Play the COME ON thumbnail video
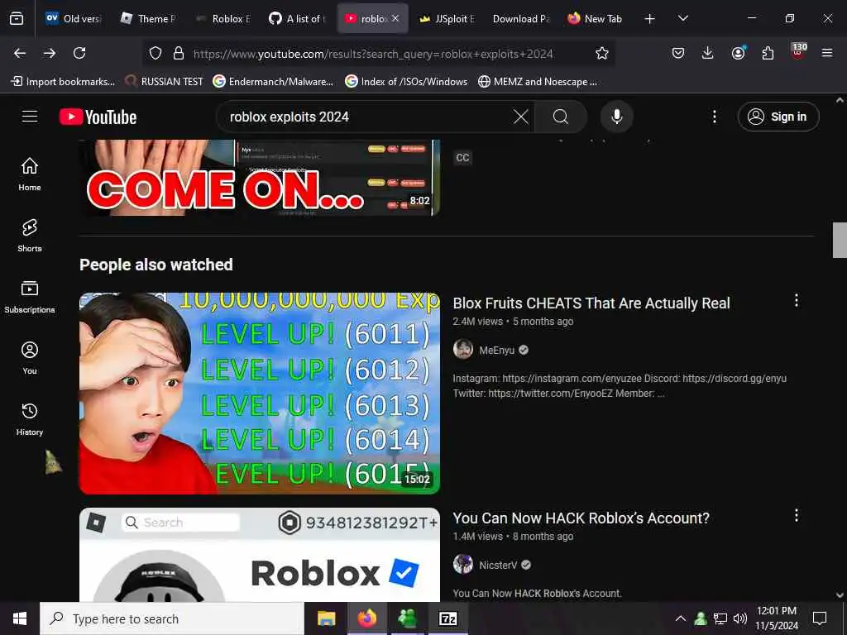847x635 pixels. click(x=260, y=178)
